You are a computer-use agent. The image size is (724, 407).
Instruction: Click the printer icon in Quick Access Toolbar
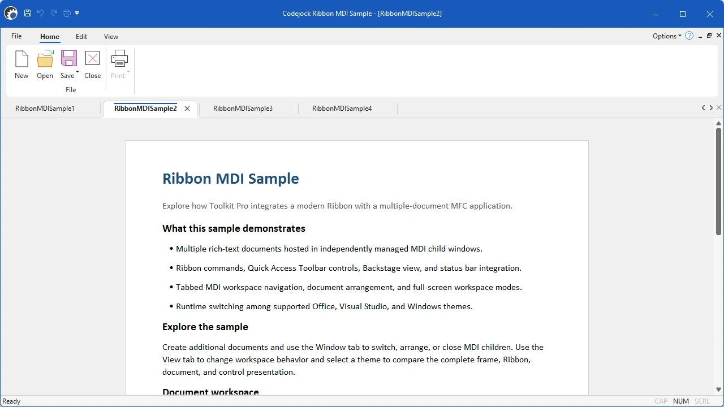click(67, 13)
